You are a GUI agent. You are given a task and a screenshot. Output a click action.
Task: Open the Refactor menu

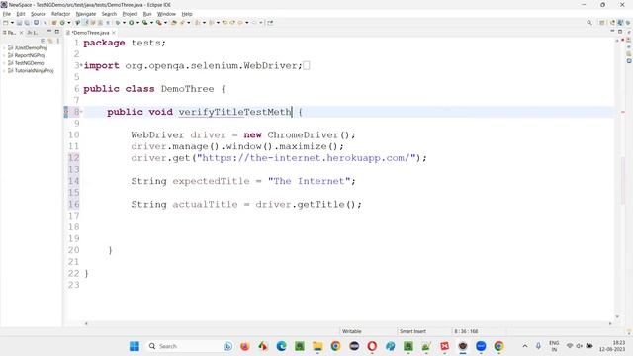pyautogui.click(x=61, y=14)
